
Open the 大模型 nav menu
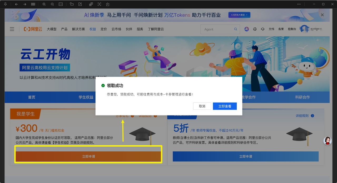pyautogui.click(x=52, y=29)
